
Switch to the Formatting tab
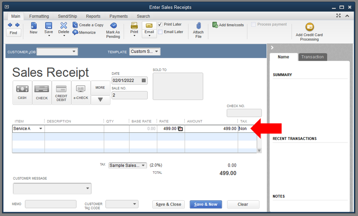[39, 16]
